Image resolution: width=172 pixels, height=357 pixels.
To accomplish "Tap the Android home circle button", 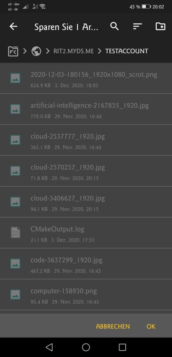I will [x=86, y=347].
